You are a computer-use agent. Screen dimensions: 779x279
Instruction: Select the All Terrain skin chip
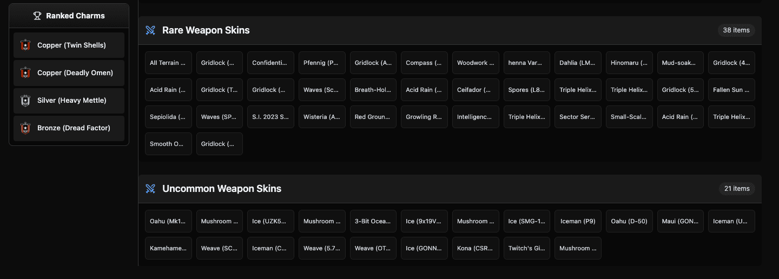pyautogui.click(x=168, y=63)
